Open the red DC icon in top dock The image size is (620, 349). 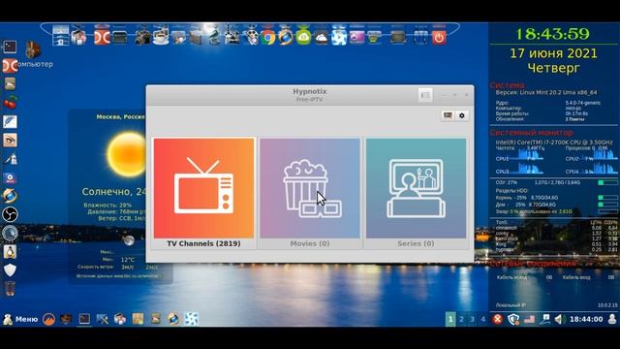102,37
